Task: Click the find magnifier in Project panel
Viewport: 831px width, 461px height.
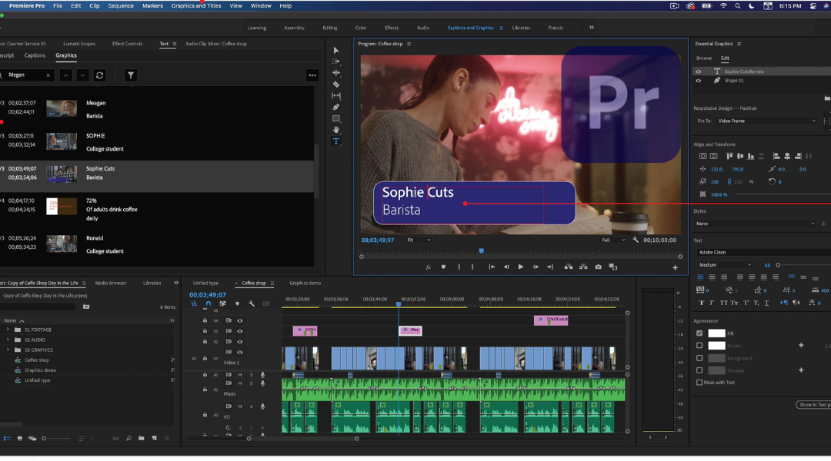Action: [128, 438]
